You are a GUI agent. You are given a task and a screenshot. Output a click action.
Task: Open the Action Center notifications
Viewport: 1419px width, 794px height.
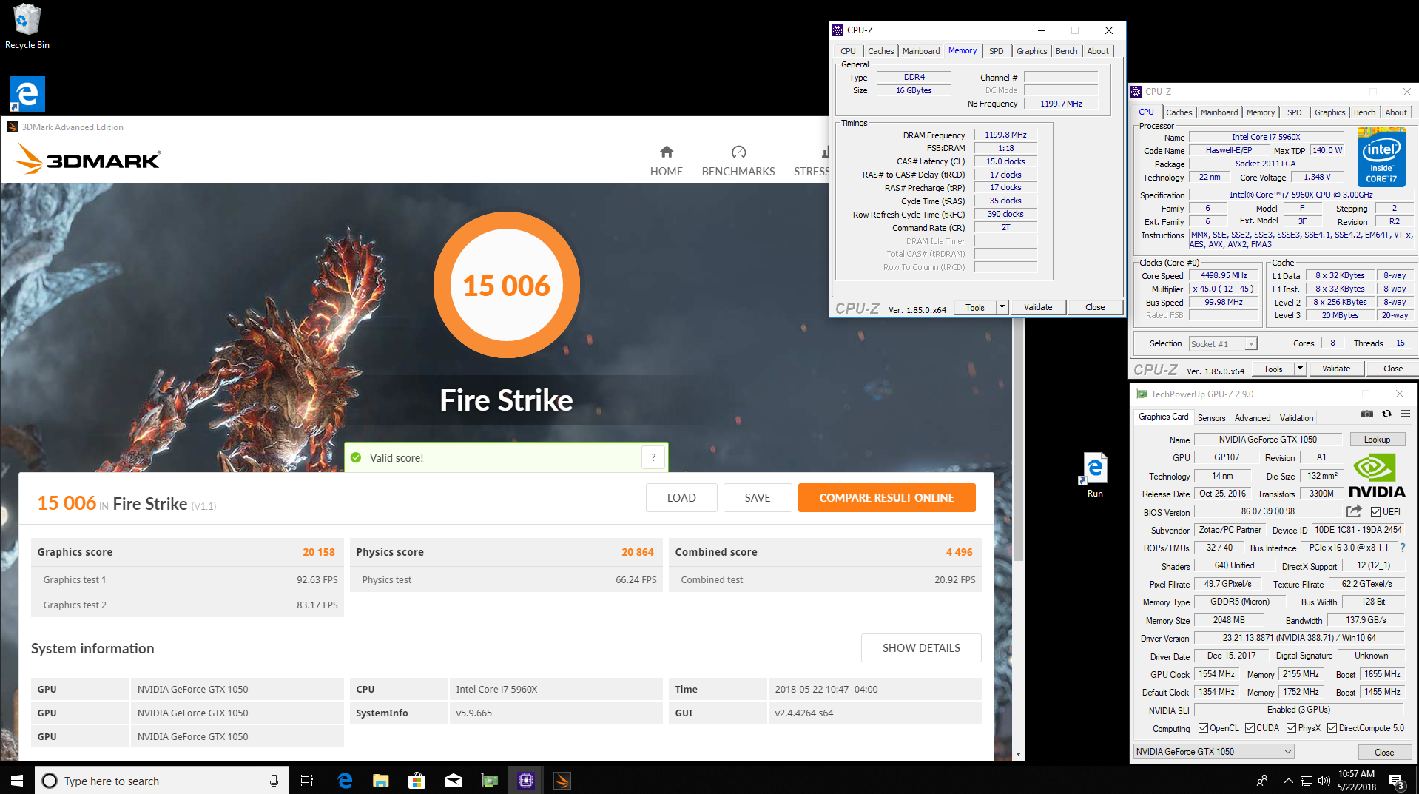pos(1397,781)
